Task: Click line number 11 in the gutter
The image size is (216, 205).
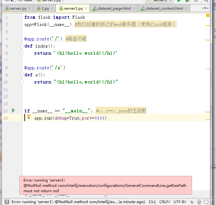Action: pyautogui.click(x=6, y=90)
